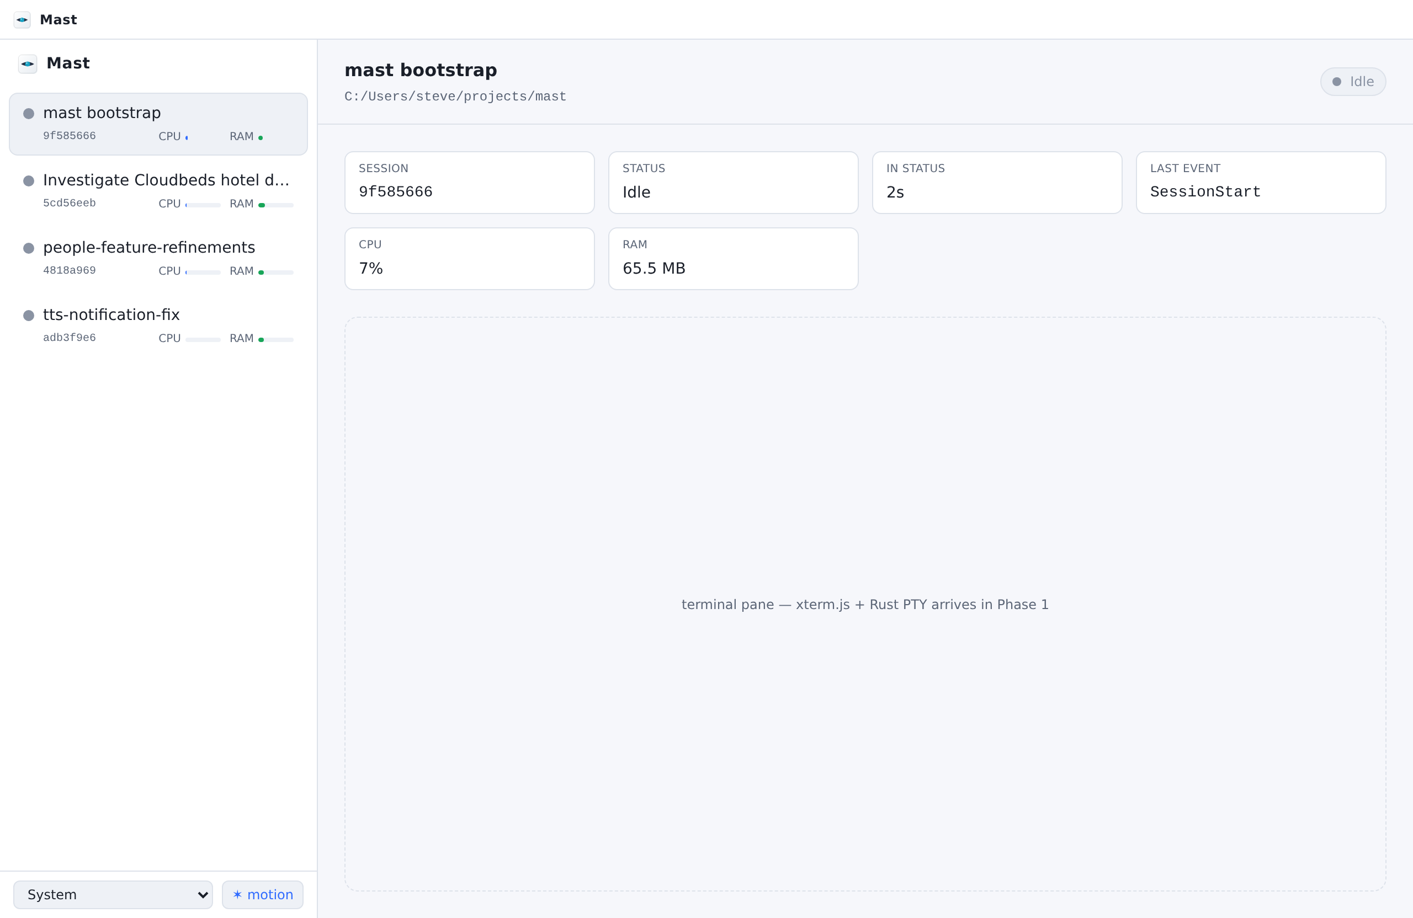Click the Mast title text in sidebar
1413x918 pixels.
pos(68,63)
